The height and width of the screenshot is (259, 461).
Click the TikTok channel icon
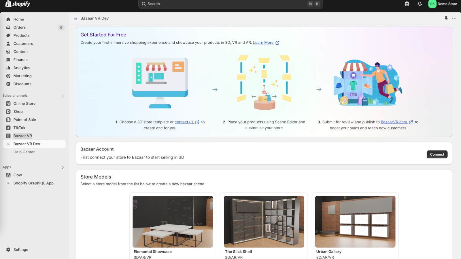coord(8,128)
